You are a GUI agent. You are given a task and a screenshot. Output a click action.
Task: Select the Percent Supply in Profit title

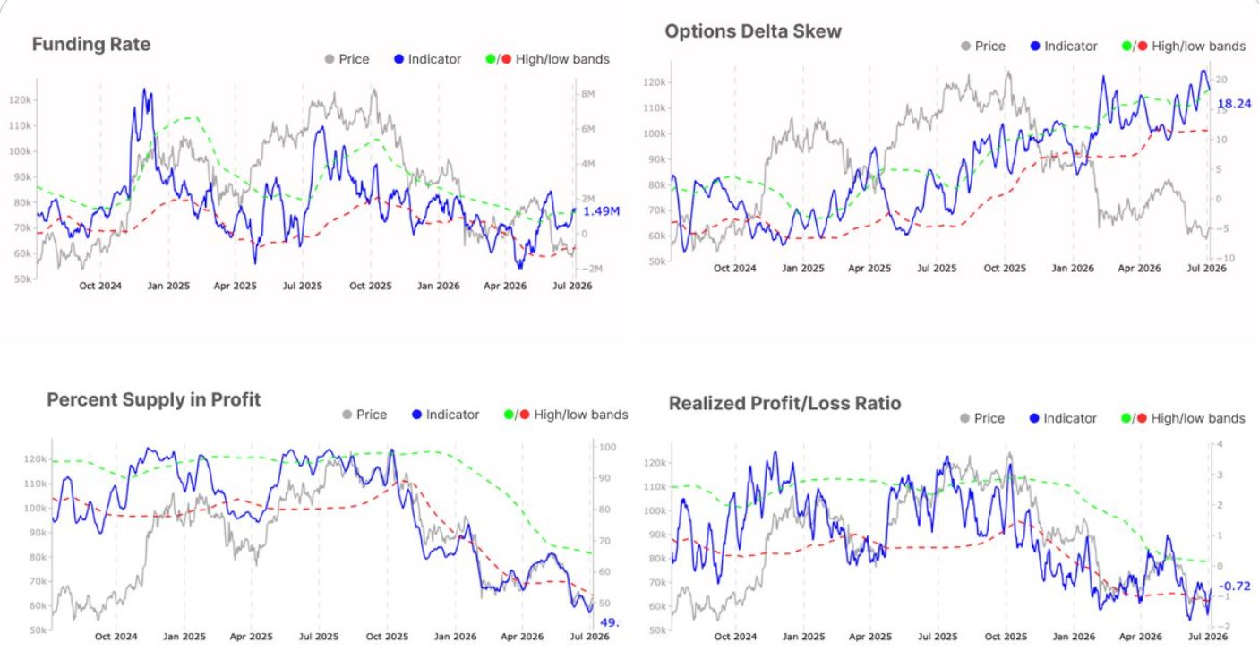pyautogui.click(x=154, y=399)
